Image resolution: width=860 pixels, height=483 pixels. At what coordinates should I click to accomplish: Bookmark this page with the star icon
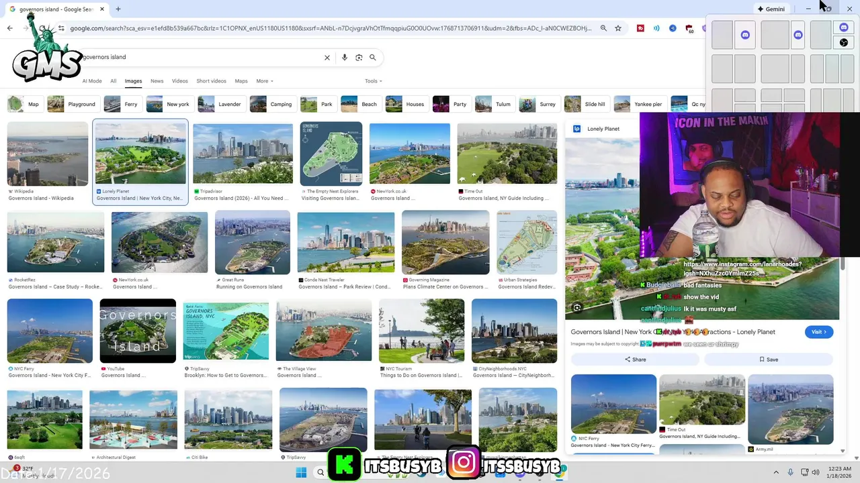click(x=618, y=28)
